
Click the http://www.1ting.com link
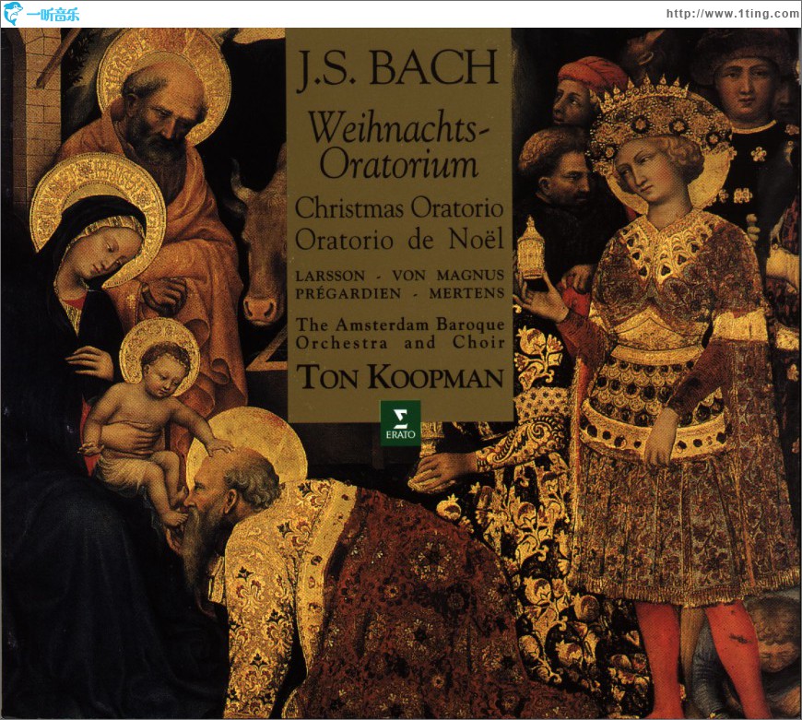click(732, 14)
